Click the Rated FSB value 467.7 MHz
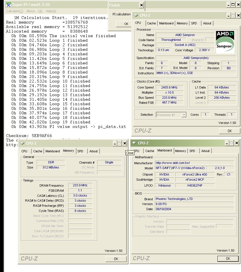The width and height of the screenshot is (241, 272). [169, 103]
